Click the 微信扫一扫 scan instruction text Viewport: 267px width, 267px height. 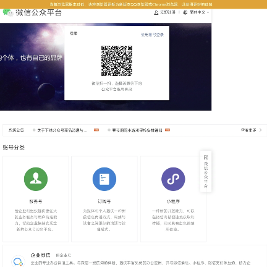coord(117,87)
